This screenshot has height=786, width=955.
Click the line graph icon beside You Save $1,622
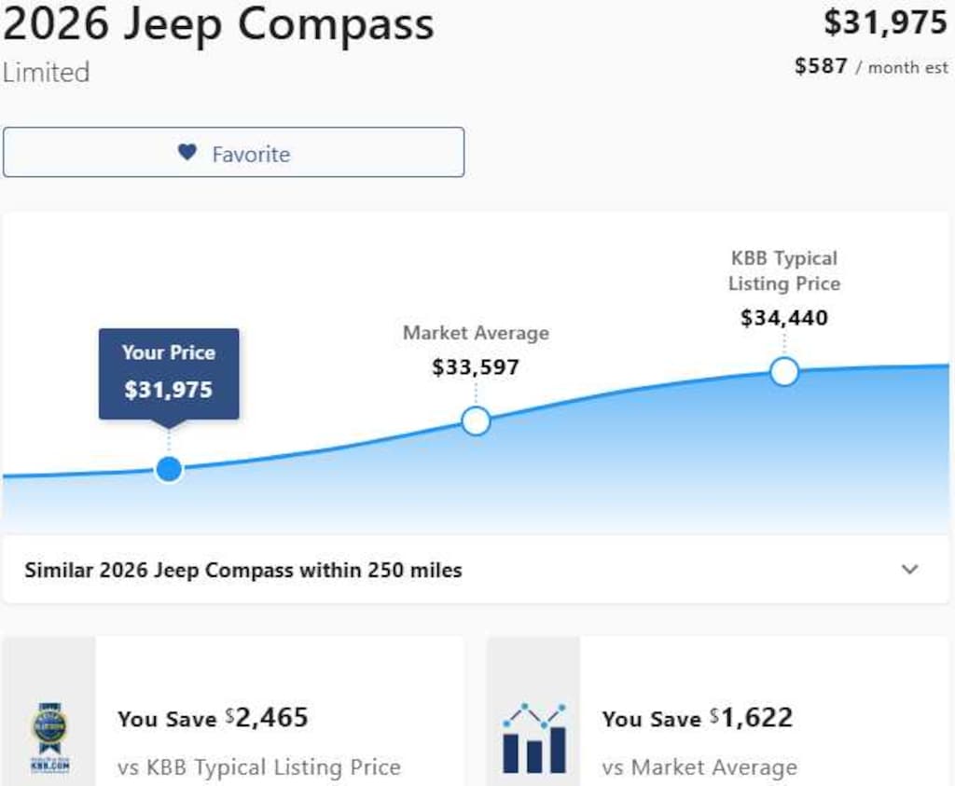coord(533,736)
